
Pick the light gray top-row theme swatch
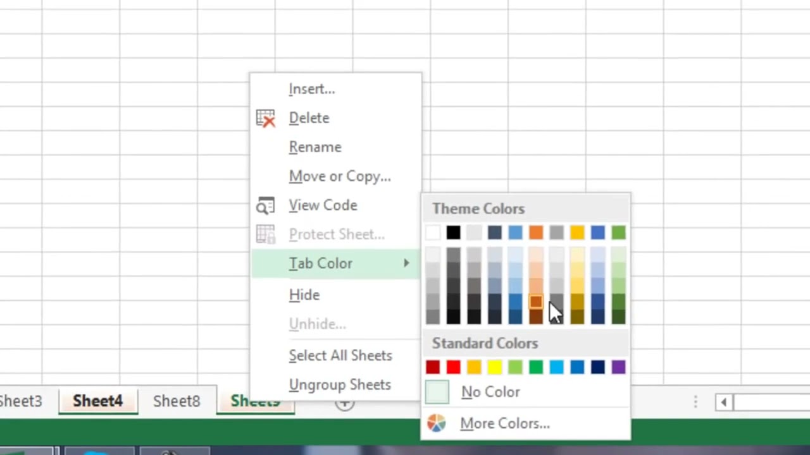pos(474,233)
